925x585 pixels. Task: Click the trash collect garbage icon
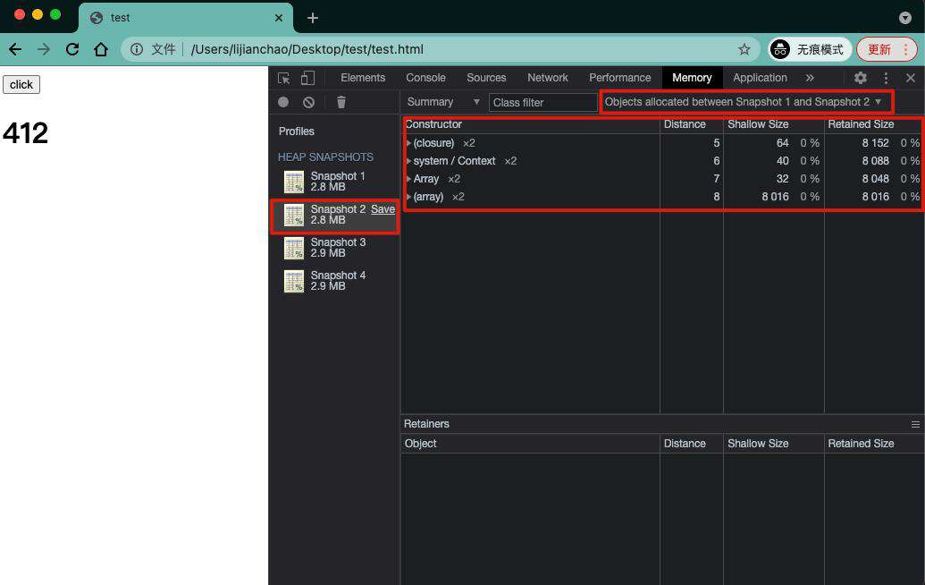[x=341, y=102]
